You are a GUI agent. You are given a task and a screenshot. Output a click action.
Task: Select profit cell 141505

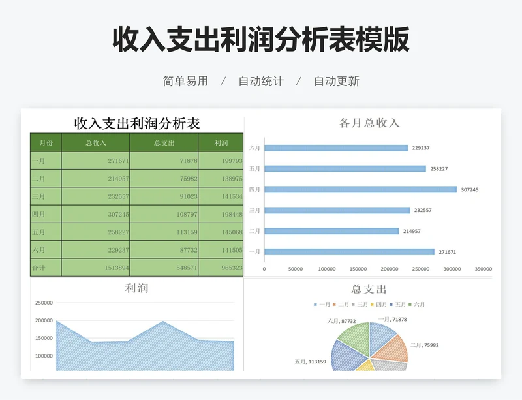(x=221, y=250)
